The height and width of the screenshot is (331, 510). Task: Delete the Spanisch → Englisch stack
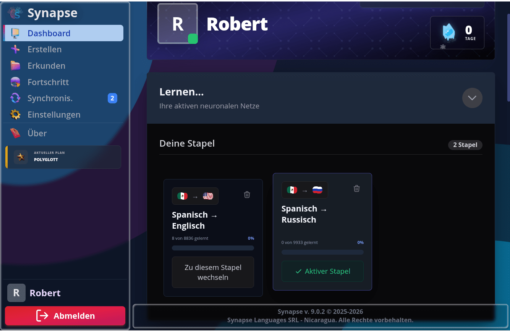(x=247, y=195)
